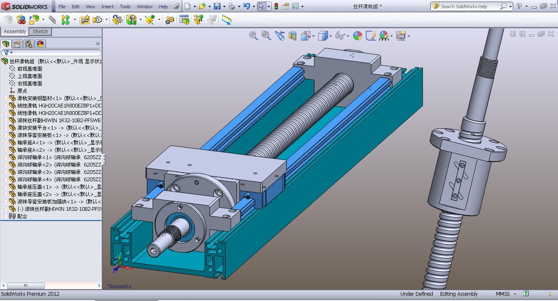
Task: Toggle the Select arrow tool
Action: [261, 6]
